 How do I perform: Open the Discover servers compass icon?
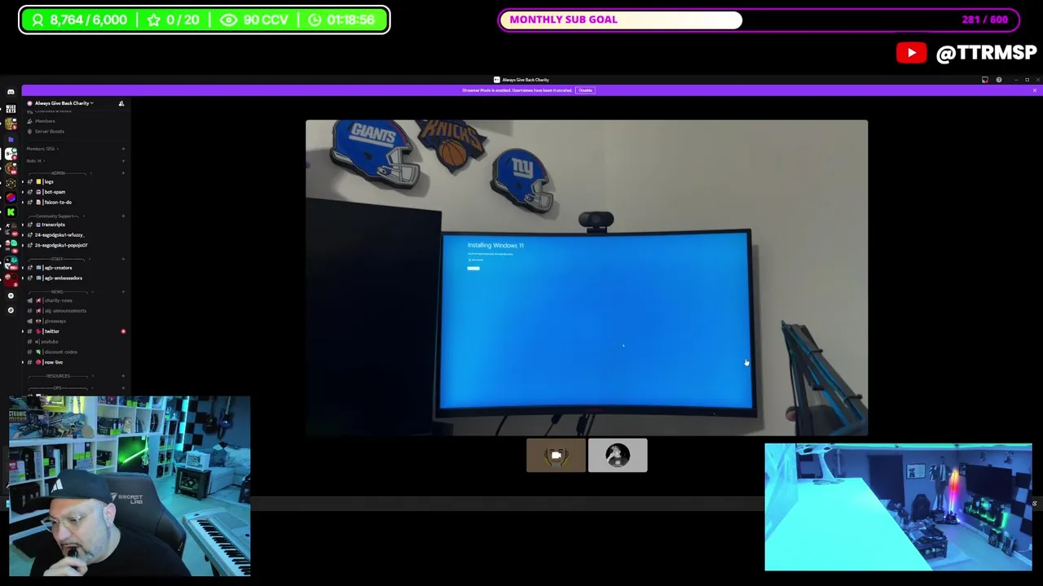pyautogui.click(x=11, y=310)
